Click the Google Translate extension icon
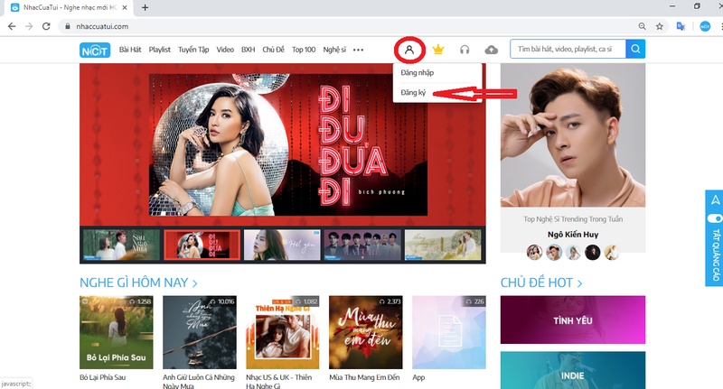This screenshot has width=723, height=389. coord(681,26)
